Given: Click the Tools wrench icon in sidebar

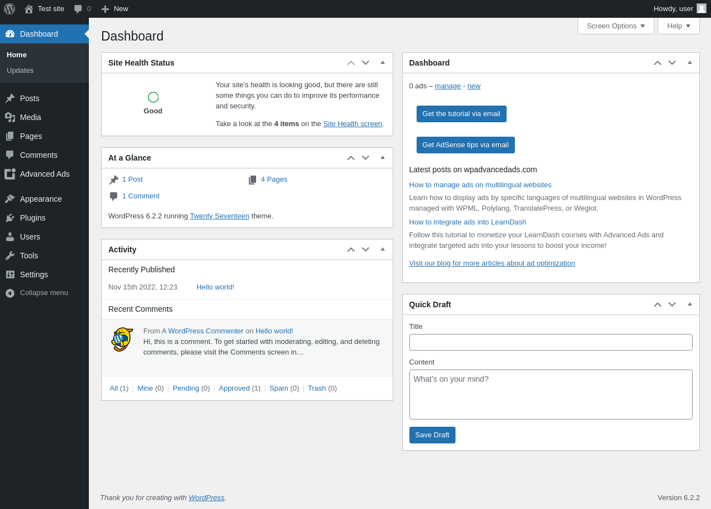Looking at the screenshot, I should pos(10,256).
